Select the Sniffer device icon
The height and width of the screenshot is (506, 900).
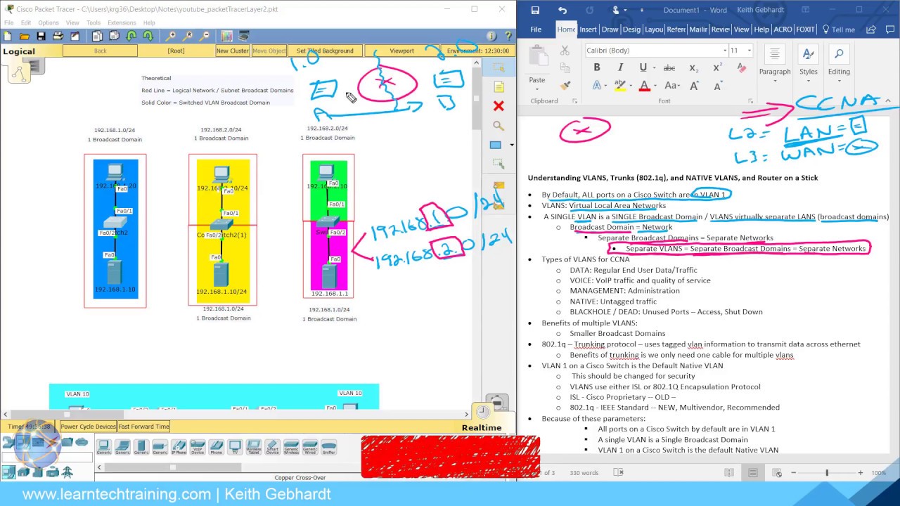tap(328, 447)
